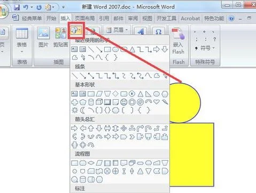Select right arrow in 箭头总汇
256x193 pixels.
(74, 128)
